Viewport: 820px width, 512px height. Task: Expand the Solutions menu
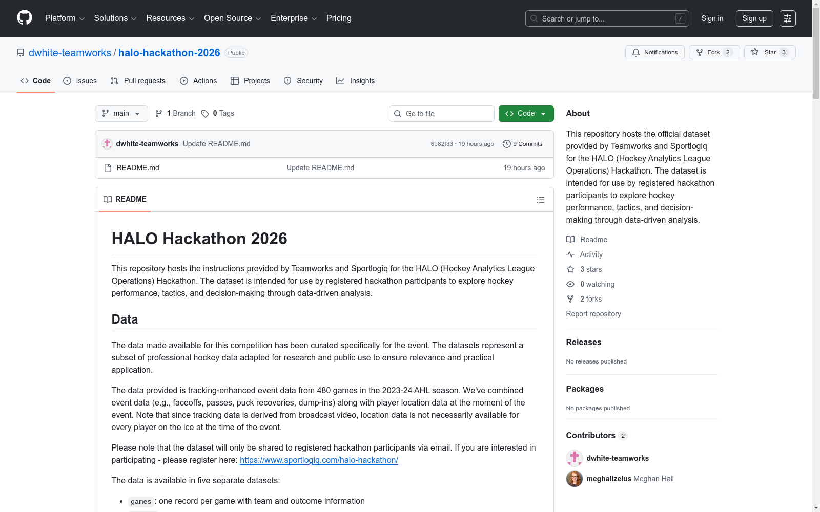(115, 18)
